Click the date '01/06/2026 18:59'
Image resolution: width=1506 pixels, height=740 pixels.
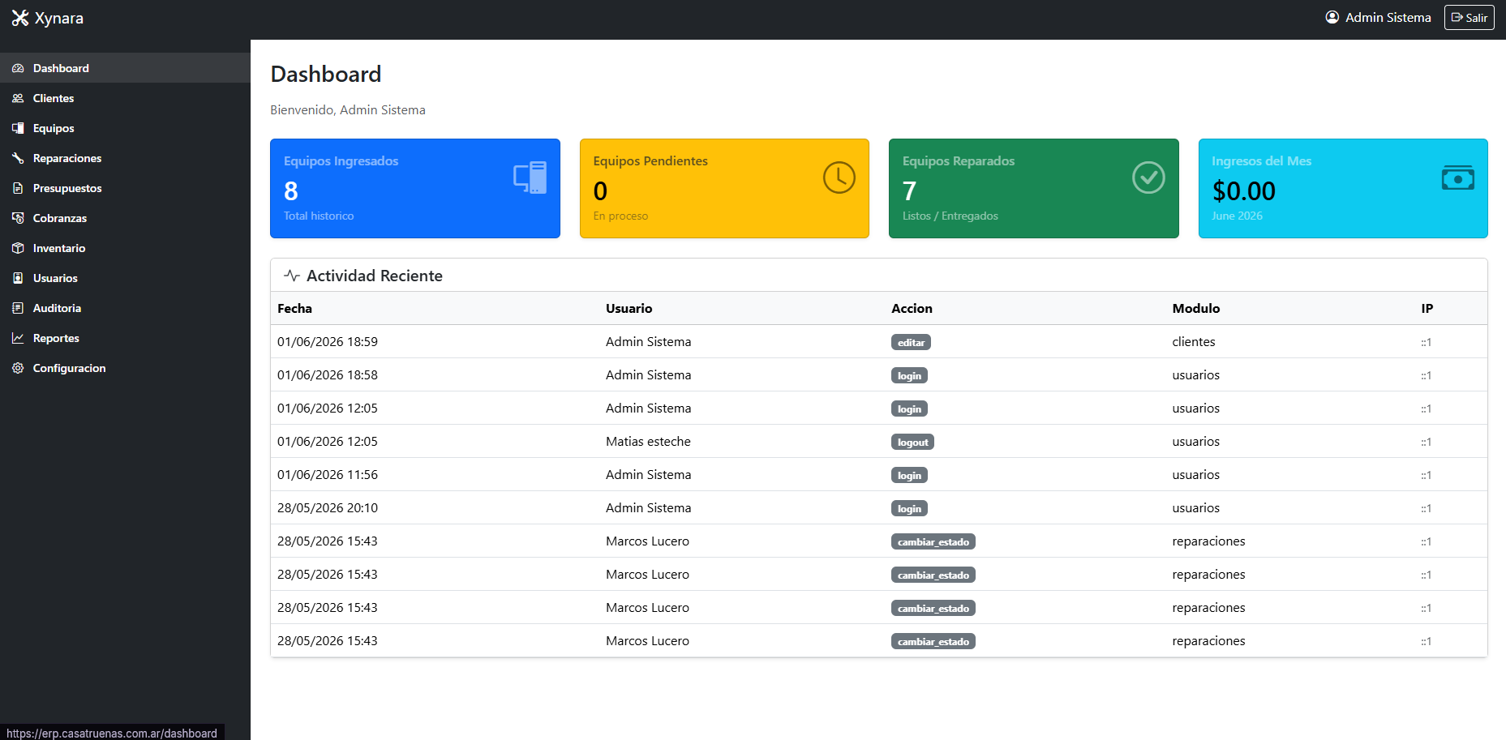click(328, 341)
